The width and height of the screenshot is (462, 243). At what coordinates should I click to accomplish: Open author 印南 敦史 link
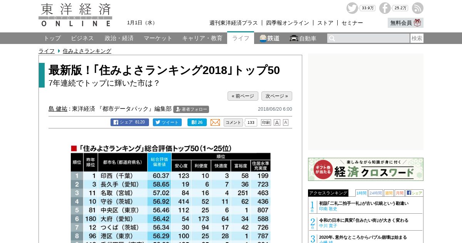click(x=328, y=209)
